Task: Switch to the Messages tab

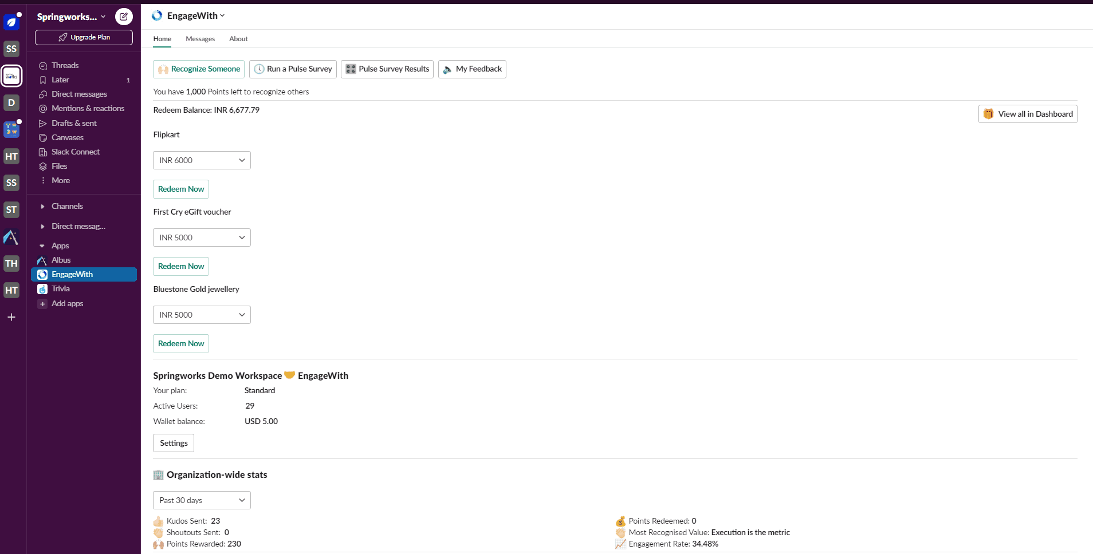Action: point(200,39)
